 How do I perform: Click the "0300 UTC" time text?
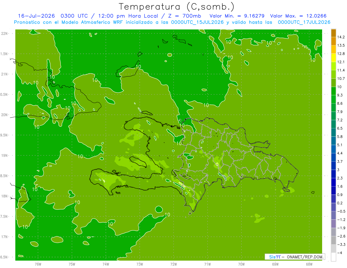(x=74, y=16)
